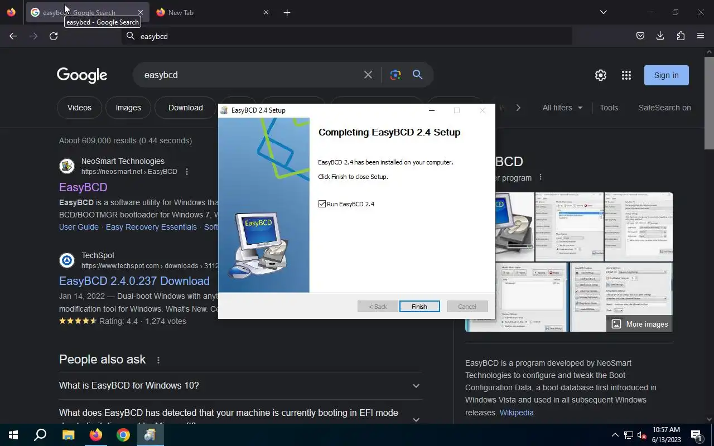The image size is (714, 446).
Task: Click More images button
Action: point(640,324)
